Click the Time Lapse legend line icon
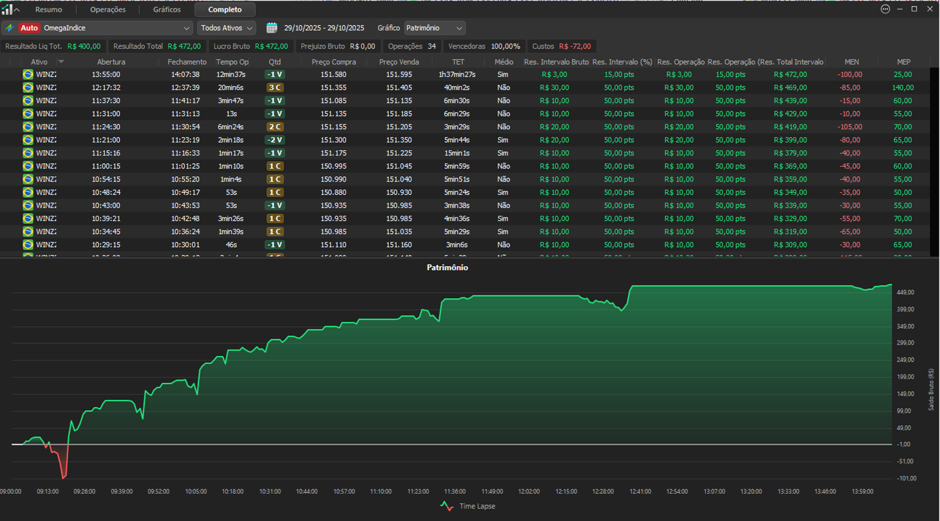This screenshot has height=521, width=940. 447,506
